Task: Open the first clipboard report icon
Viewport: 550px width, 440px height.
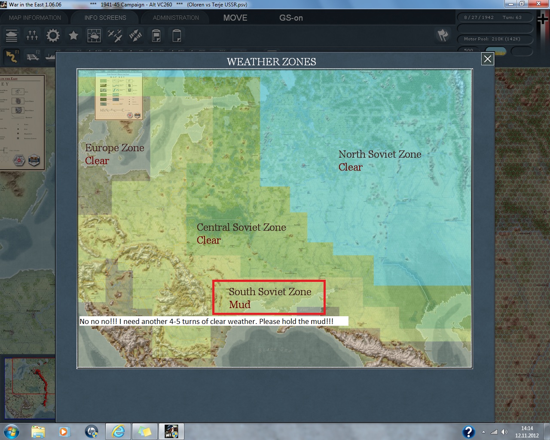Action: pos(156,35)
